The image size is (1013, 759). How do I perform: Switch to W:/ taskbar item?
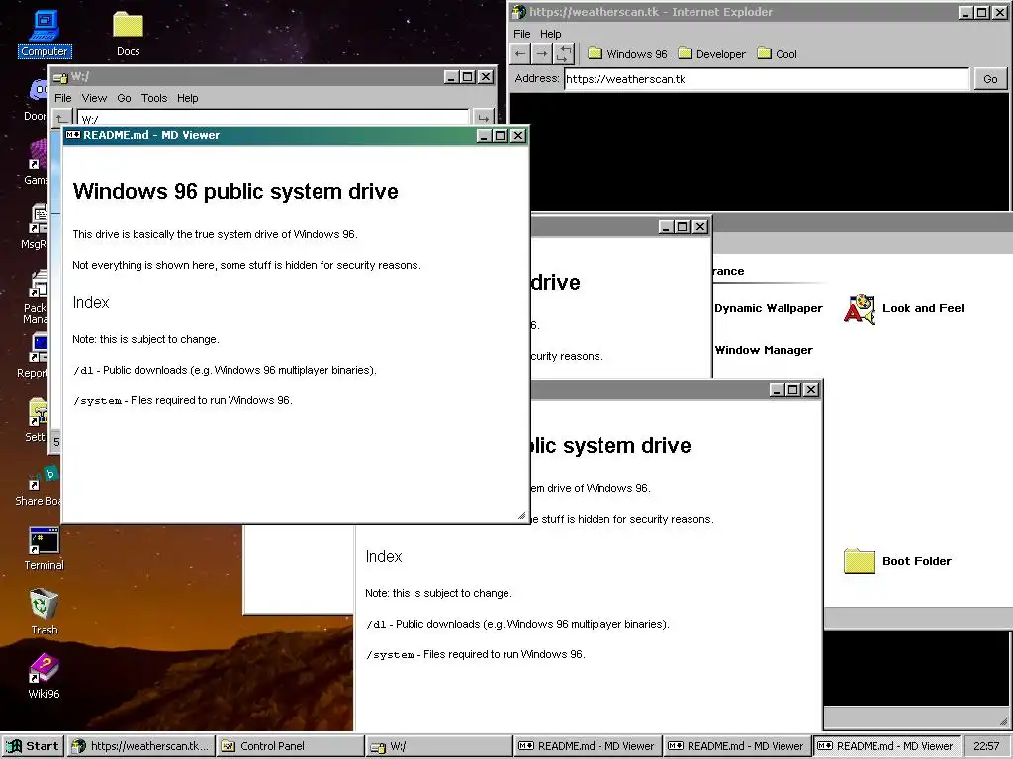point(438,746)
